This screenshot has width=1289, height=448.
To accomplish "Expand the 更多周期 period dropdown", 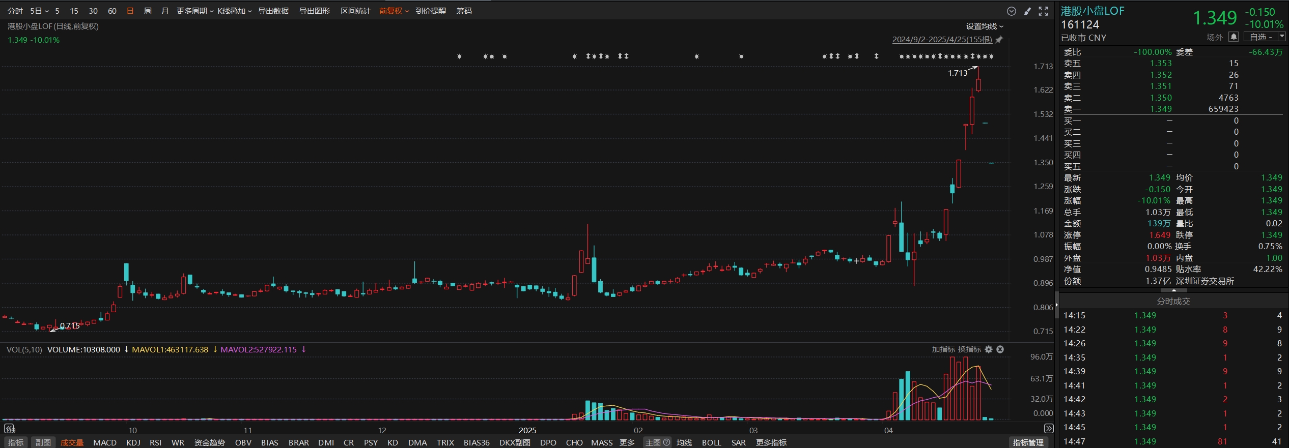I will [194, 11].
